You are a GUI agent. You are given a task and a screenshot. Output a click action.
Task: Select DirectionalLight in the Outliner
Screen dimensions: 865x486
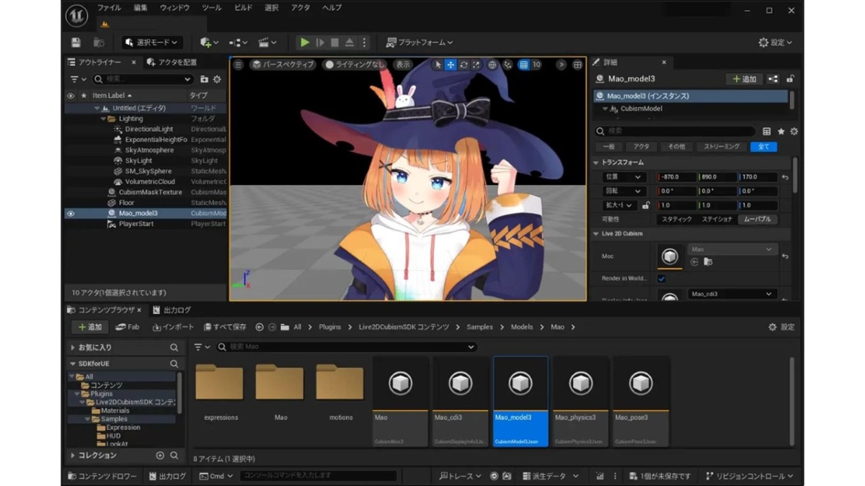coord(149,129)
